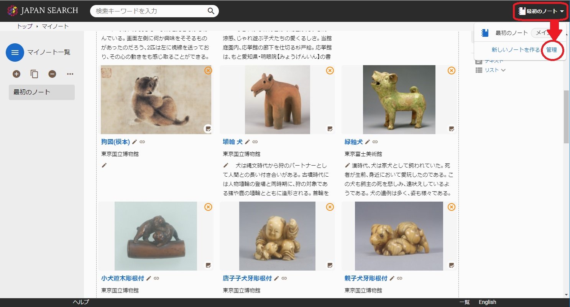570x307 pixels.
Task: Remove the 親子犬牙彫根付 item with orange X
Action: click(x=452, y=207)
